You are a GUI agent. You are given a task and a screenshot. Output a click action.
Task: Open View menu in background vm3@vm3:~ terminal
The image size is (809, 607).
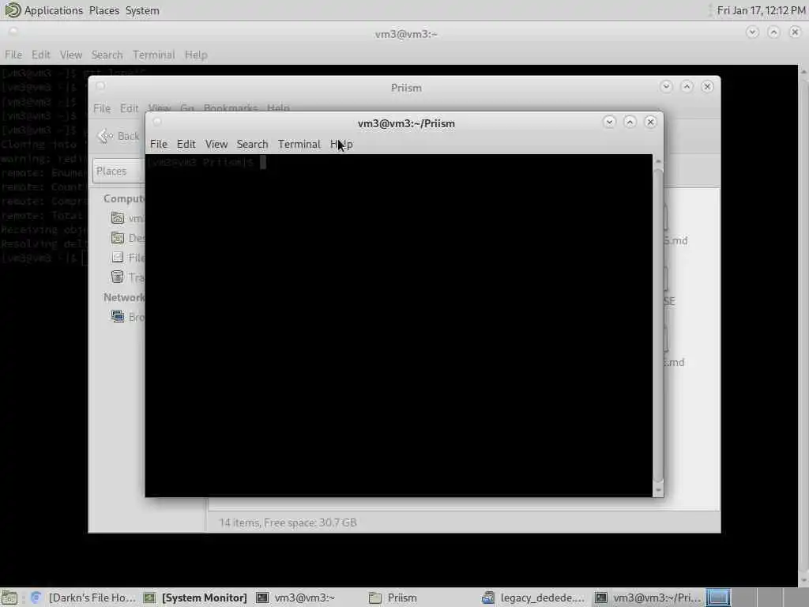pyautogui.click(x=70, y=55)
